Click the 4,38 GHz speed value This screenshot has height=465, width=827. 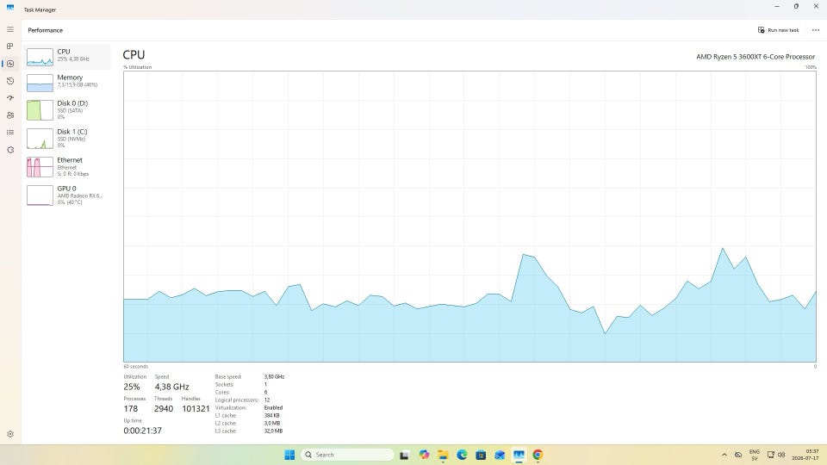(172, 387)
